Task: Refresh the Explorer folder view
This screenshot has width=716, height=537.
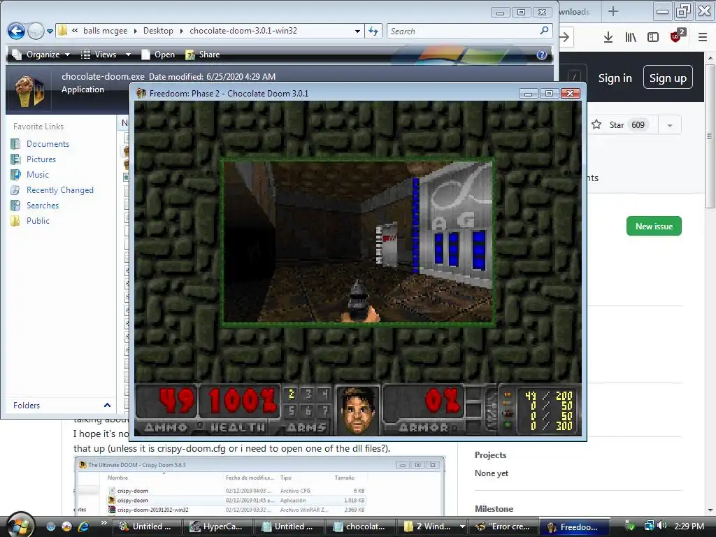Action: (373, 31)
